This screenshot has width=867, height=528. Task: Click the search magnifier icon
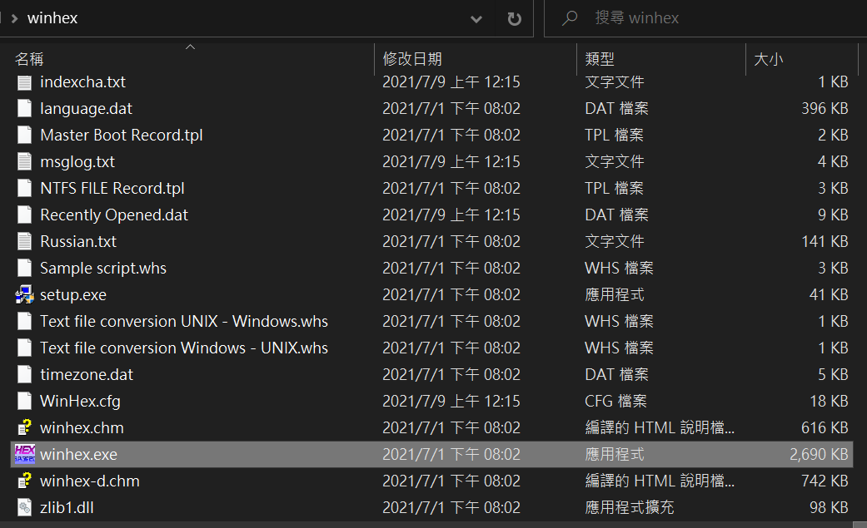coord(570,18)
